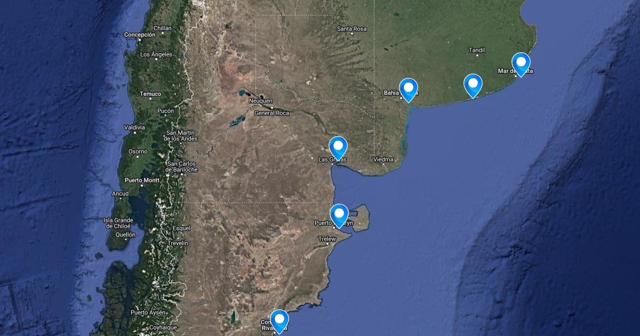The height and width of the screenshot is (336, 640).
Task: Click the Neuquén city label
Action: coord(260,101)
